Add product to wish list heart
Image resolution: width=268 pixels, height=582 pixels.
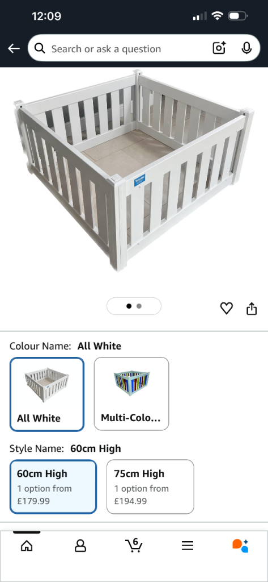(227, 308)
